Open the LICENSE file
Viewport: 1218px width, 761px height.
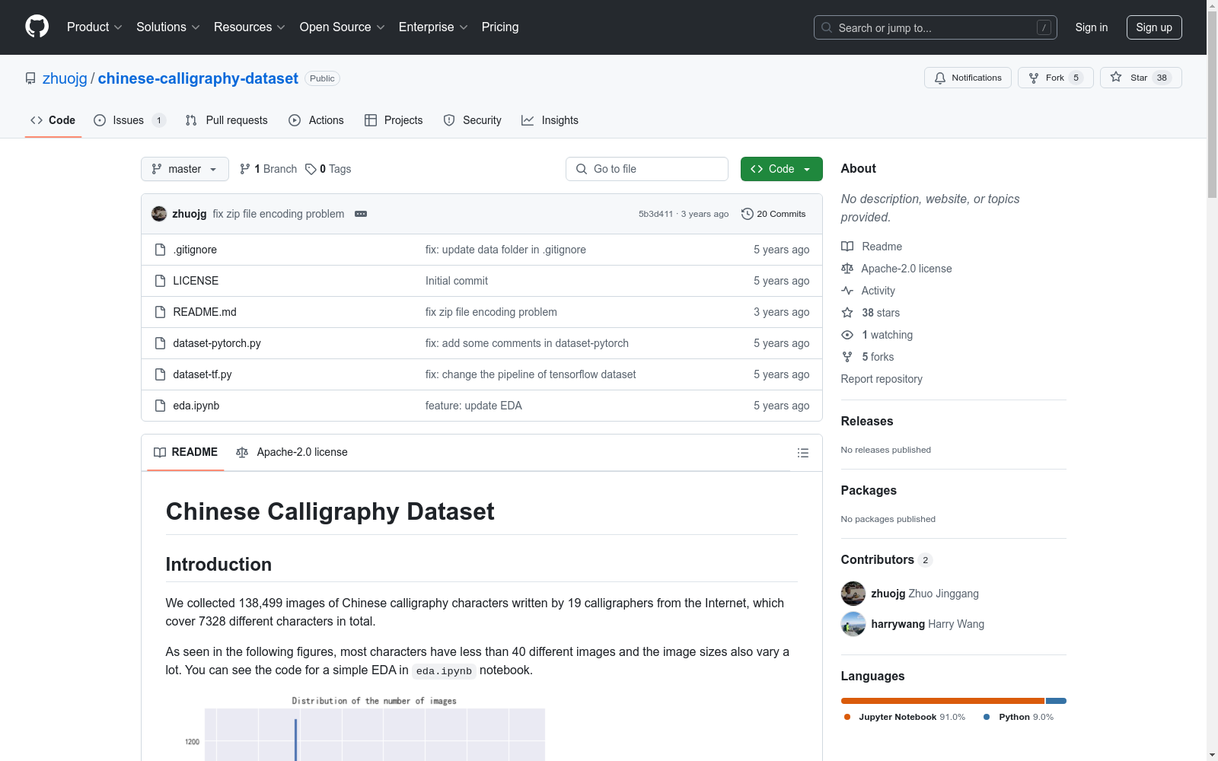coord(196,281)
